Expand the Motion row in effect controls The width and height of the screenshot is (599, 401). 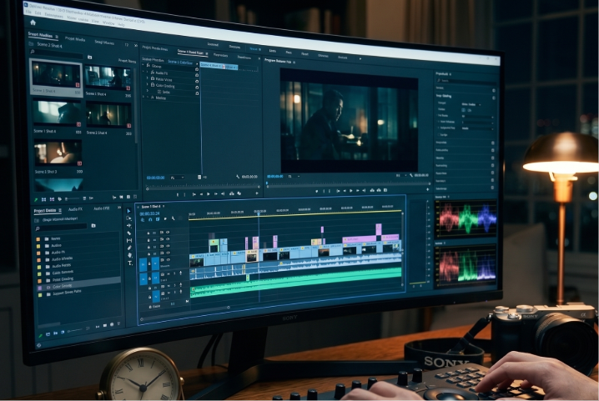[x=143, y=98]
